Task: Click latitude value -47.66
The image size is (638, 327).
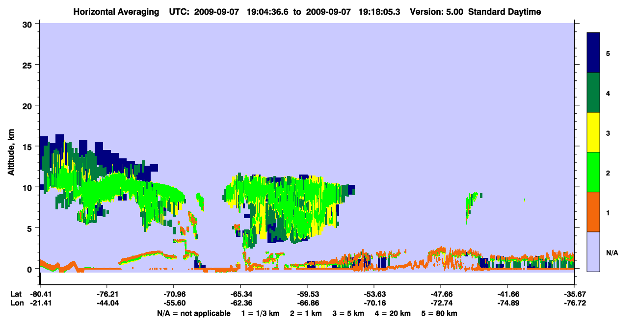Action: coord(441,294)
